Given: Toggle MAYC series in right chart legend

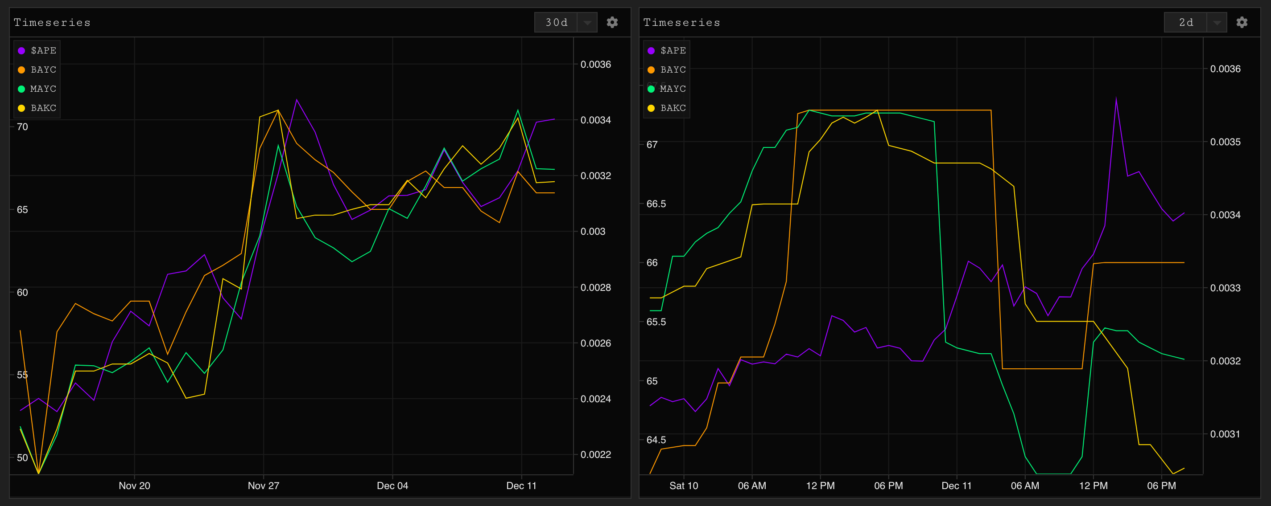Looking at the screenshot, I should point(673,89).
